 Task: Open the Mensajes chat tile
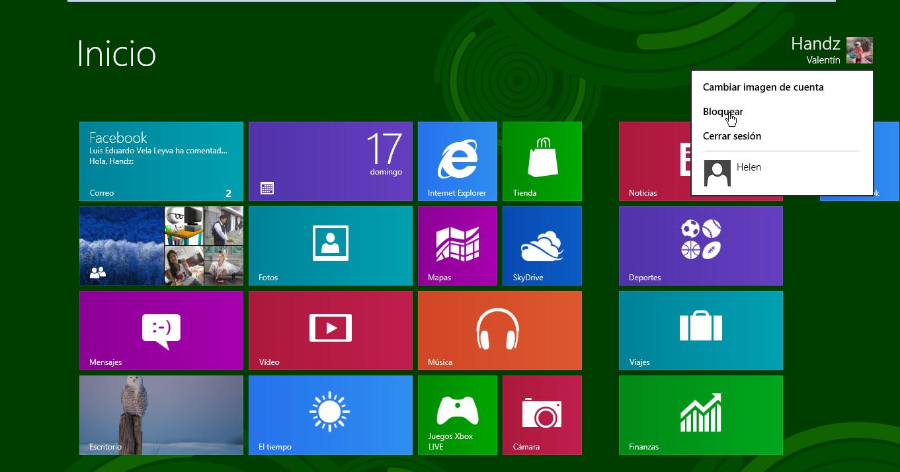pos(161,331)
